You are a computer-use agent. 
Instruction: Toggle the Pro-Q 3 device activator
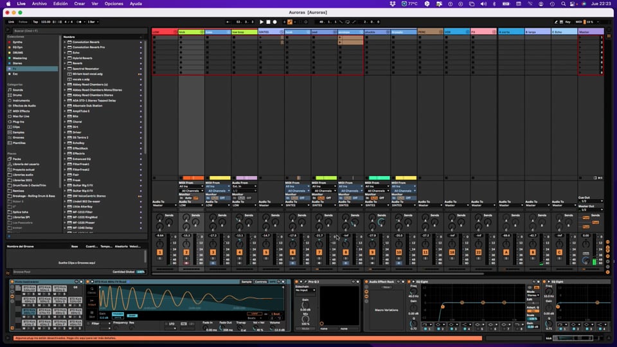pos(297,281)
